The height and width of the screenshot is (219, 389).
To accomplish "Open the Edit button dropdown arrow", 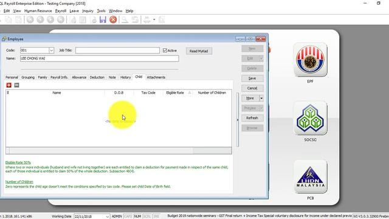I will 261,58.
